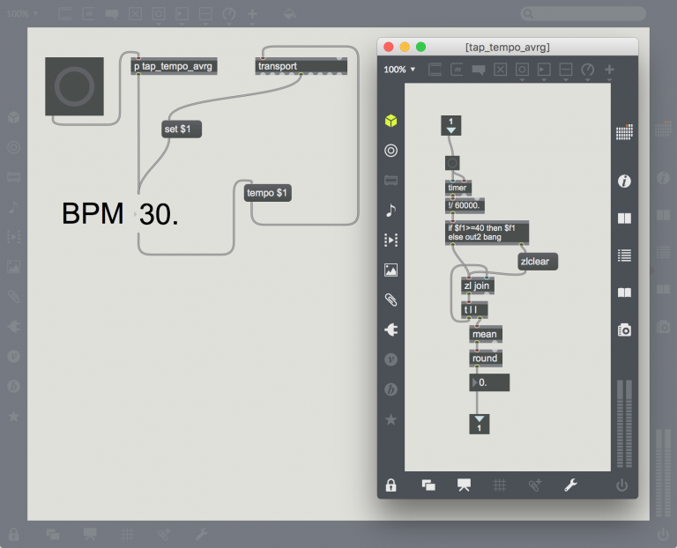Toggle lock icon at main patcher bottom left

point(14,534)
